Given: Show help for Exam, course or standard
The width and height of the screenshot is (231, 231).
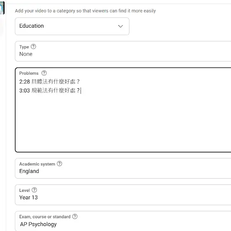Looking at the screenshot, I should [75, 217].
